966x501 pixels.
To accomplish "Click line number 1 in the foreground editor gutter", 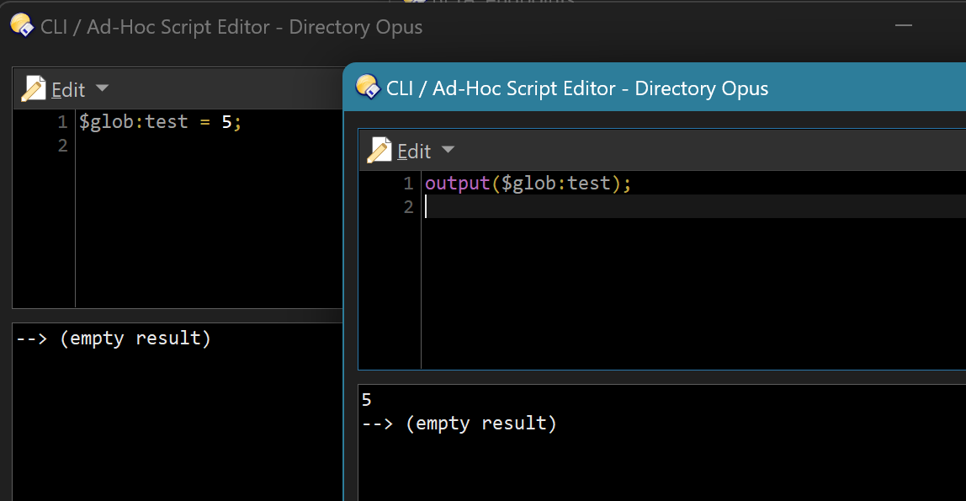I will (x=408, y=184).
